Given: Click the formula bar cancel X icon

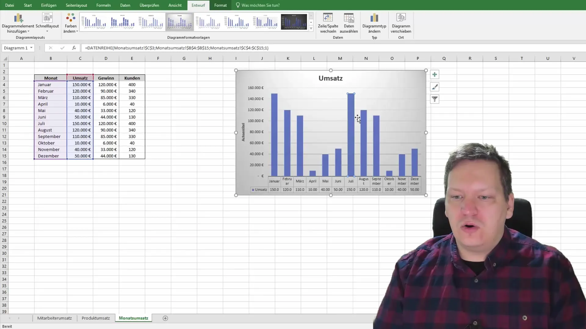Looking at the screenshot, I should point(51,48).
